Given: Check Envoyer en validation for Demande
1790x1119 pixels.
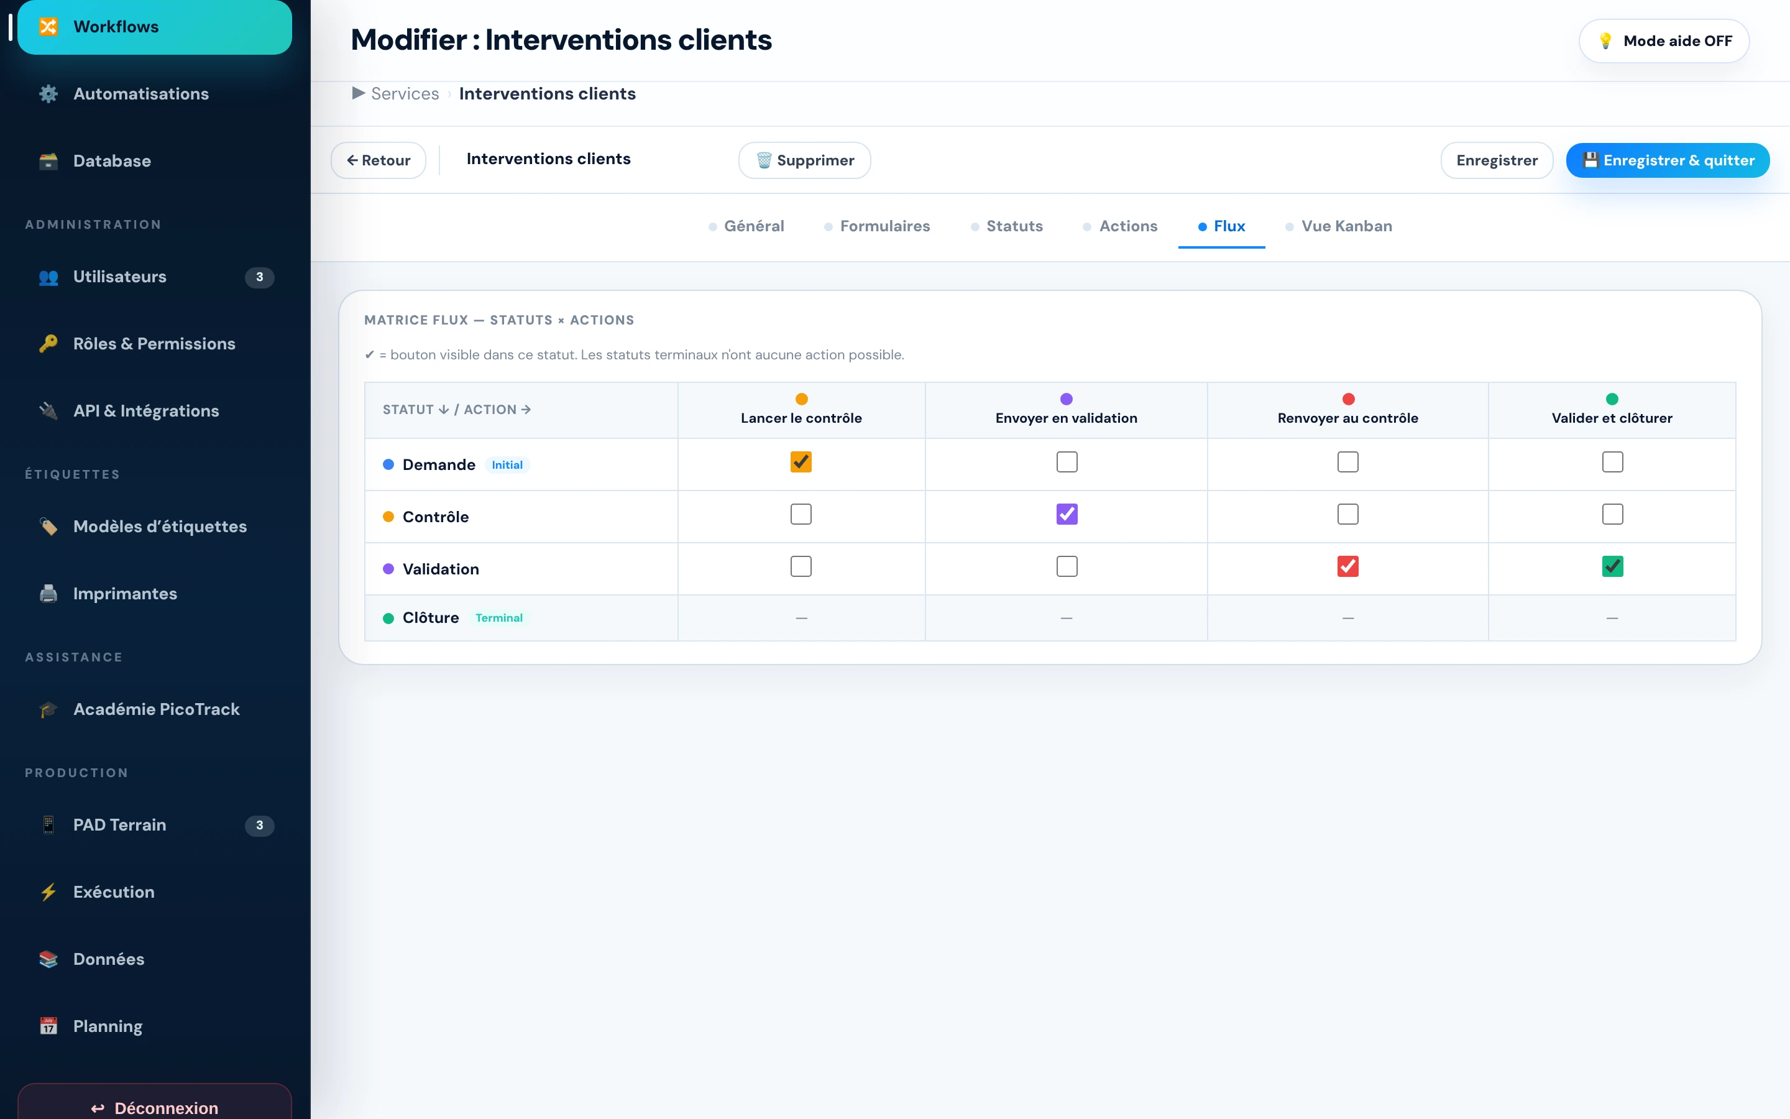Looking at the screenshot, I should coord(1067,462).
